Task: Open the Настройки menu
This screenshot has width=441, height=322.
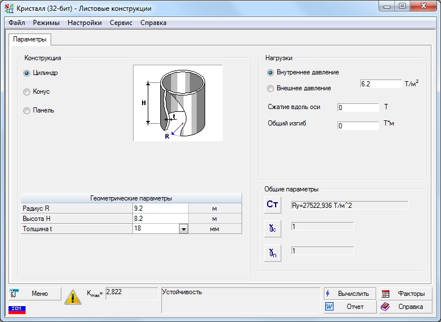Action: point(85,23)
